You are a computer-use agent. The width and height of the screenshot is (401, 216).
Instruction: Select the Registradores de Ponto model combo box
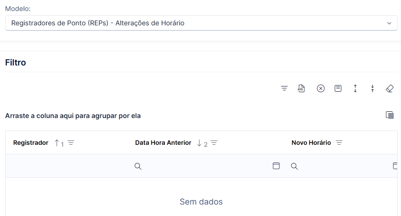pos(201,23)
